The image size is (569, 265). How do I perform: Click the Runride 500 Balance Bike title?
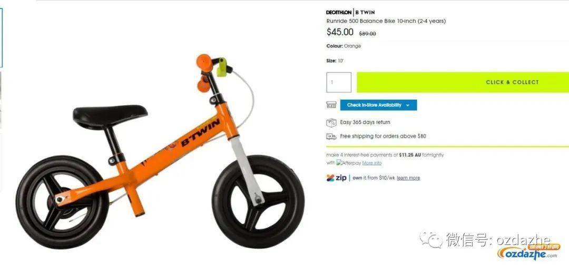tap(386, 21)
